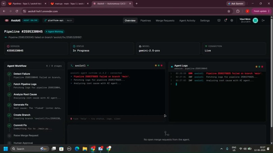Click the AGENT ONLINE badge
The image size is (273, 153).
[x=30, y=21]
